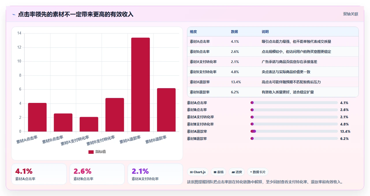Click the 素材B退款率 progress bar
The image size is (370, 196).
[x=294, y=139]
